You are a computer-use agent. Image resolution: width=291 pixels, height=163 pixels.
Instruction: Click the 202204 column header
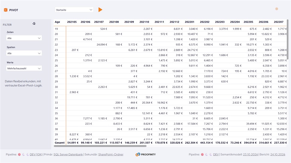(235, 22)
